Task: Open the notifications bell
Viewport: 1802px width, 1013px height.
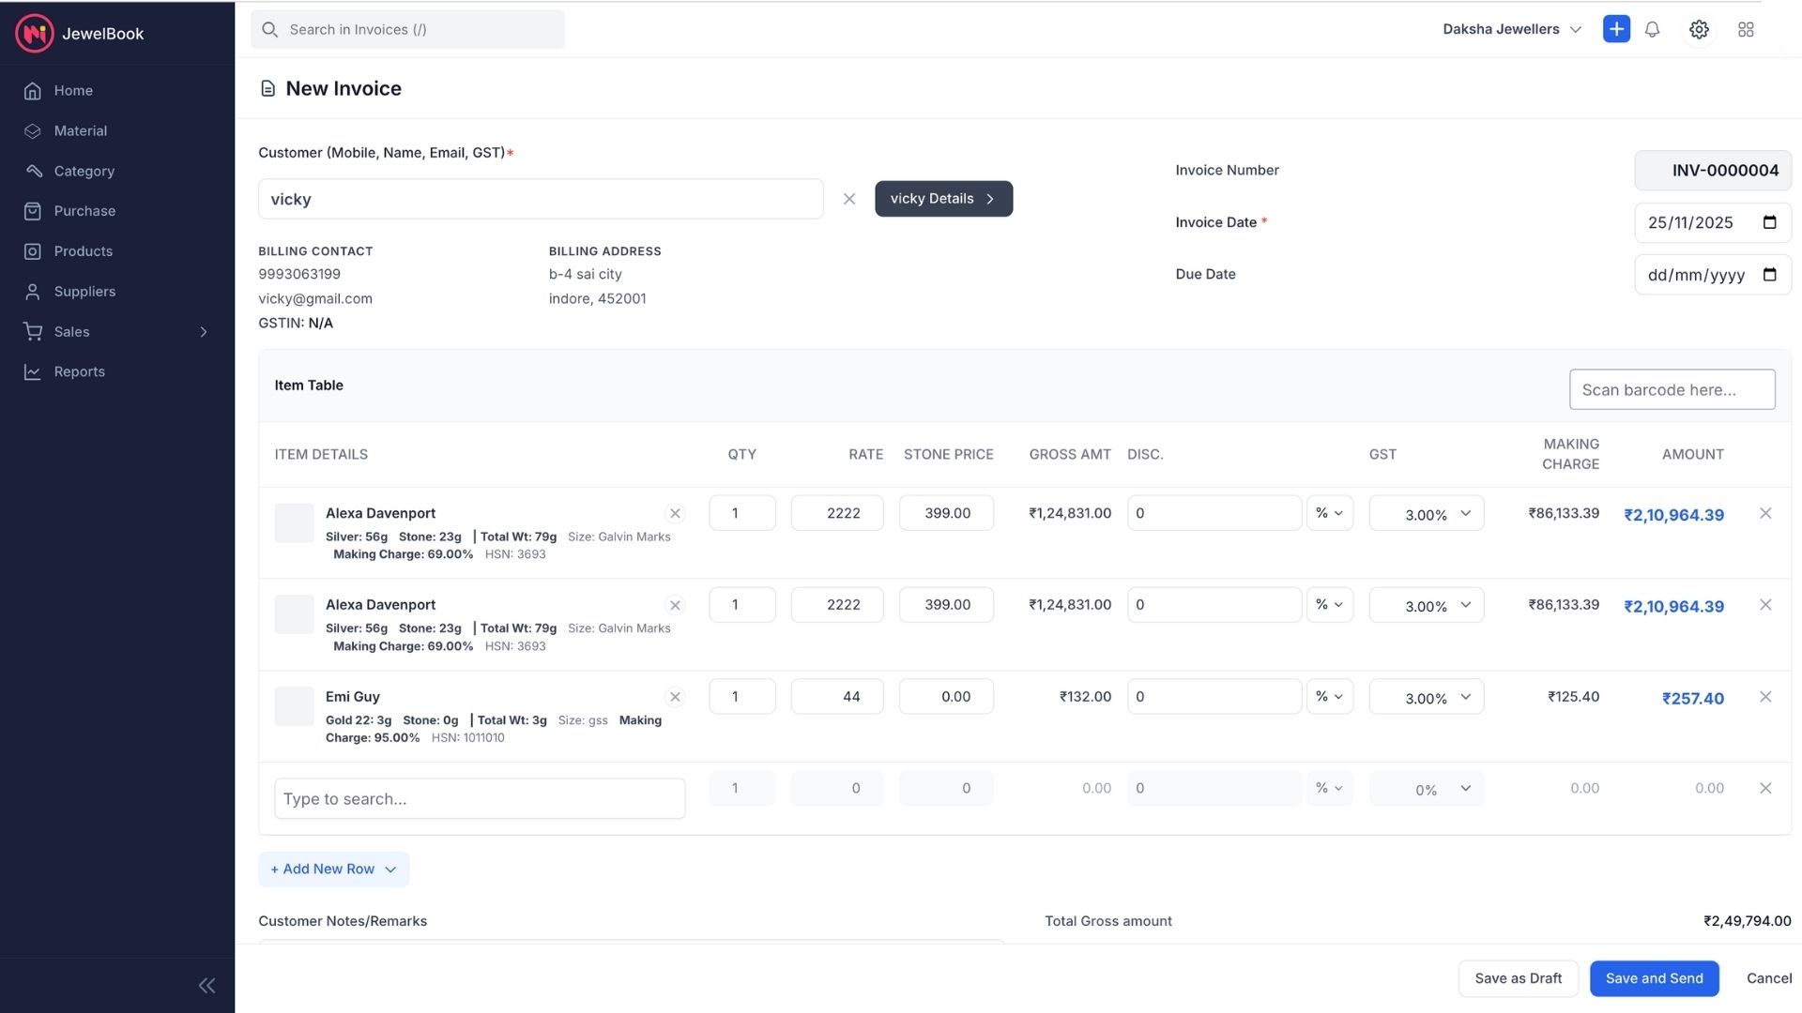Action: [x=1652, y=29]
